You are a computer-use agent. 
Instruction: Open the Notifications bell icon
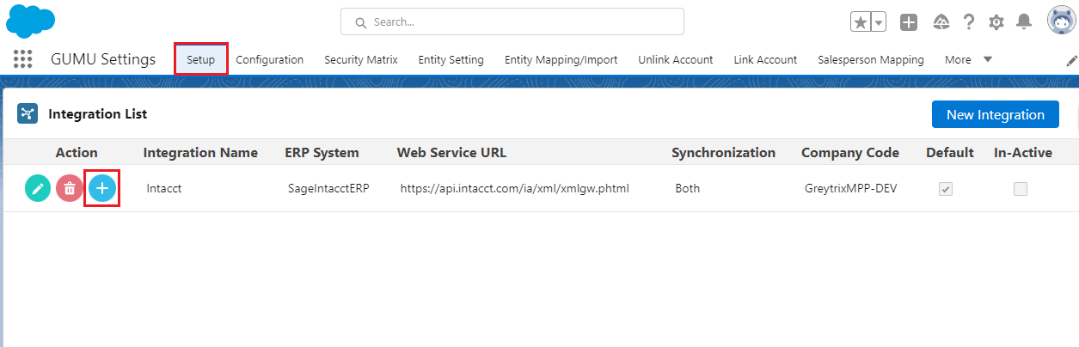tap(1024, 22)
